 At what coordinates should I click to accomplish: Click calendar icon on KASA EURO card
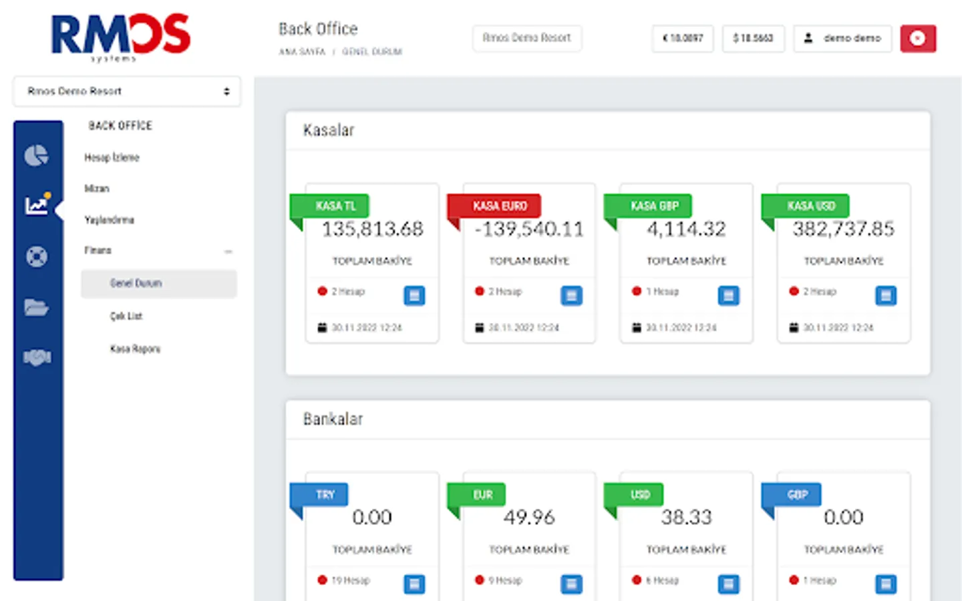click(479, 328)
